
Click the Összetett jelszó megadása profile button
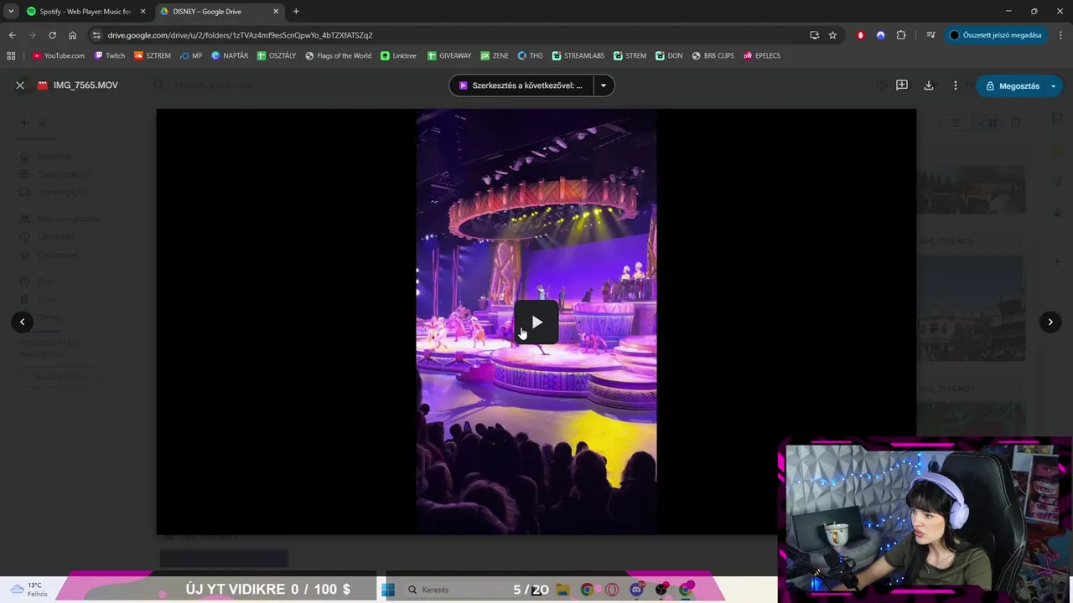[x=995, y=35]
